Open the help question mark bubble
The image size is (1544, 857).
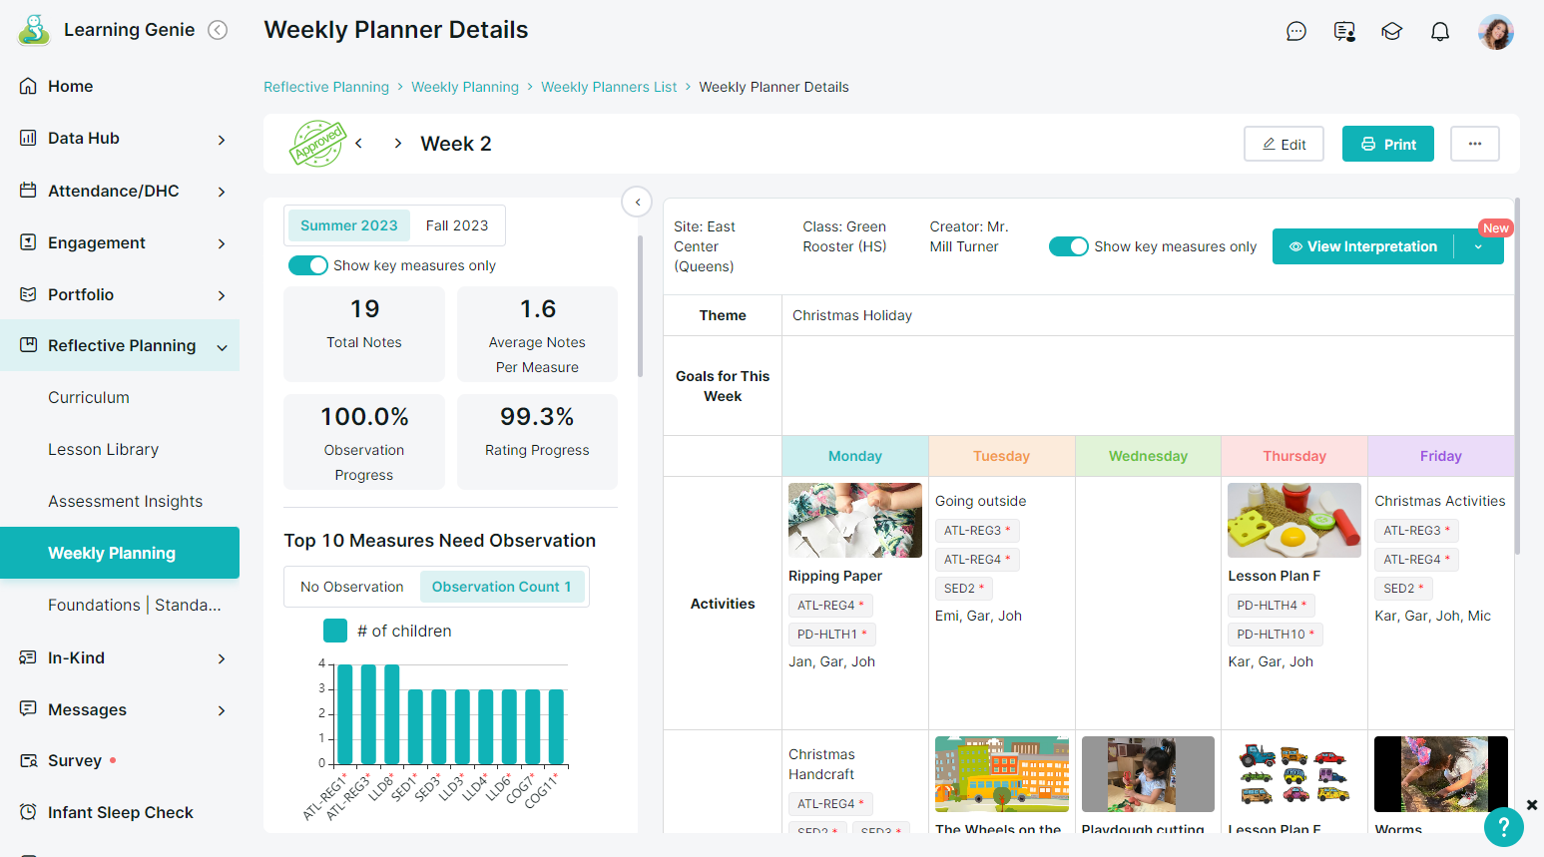[1503, 827]
